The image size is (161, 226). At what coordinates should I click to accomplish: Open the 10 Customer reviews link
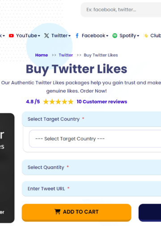tap(102, 102)
